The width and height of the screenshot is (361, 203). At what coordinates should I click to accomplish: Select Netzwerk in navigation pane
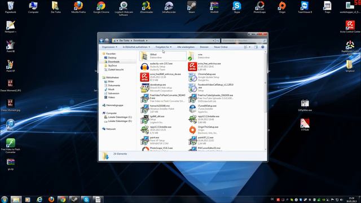pos(111,129)
